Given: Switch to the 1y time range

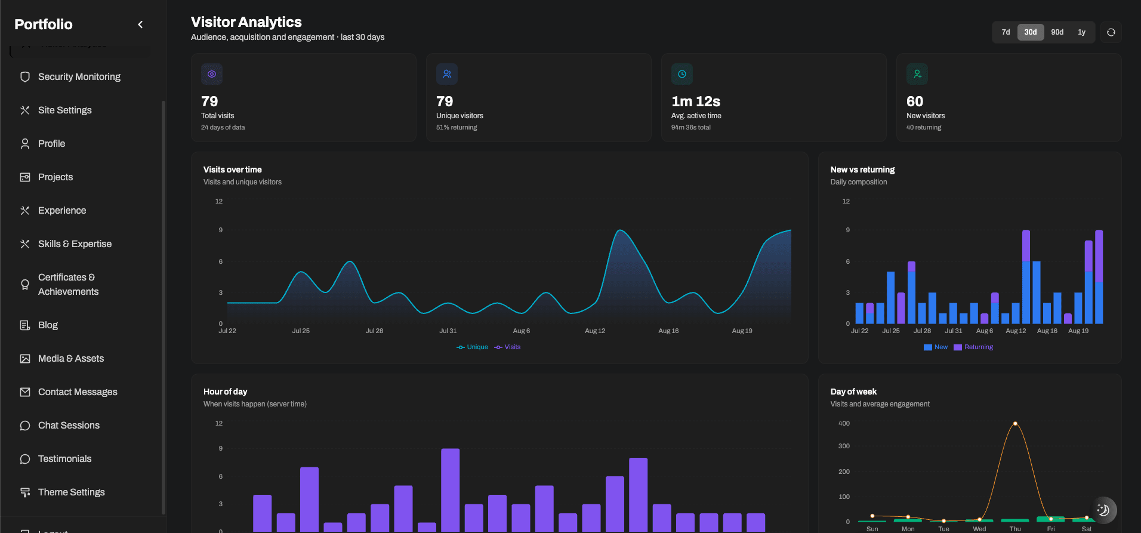Looking at the screenshot, I should click(x=1081, y=32).
